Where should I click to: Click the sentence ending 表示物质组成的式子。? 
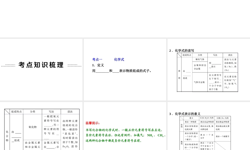click(x=122, y=71)
